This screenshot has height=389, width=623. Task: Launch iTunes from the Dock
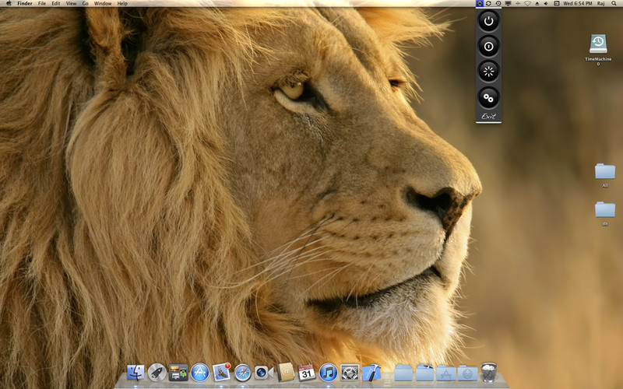pos(328,373)
